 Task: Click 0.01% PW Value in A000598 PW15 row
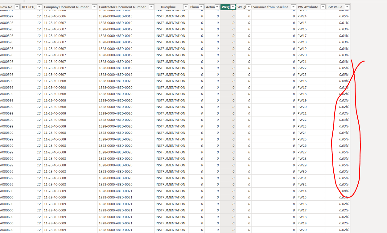338,23
